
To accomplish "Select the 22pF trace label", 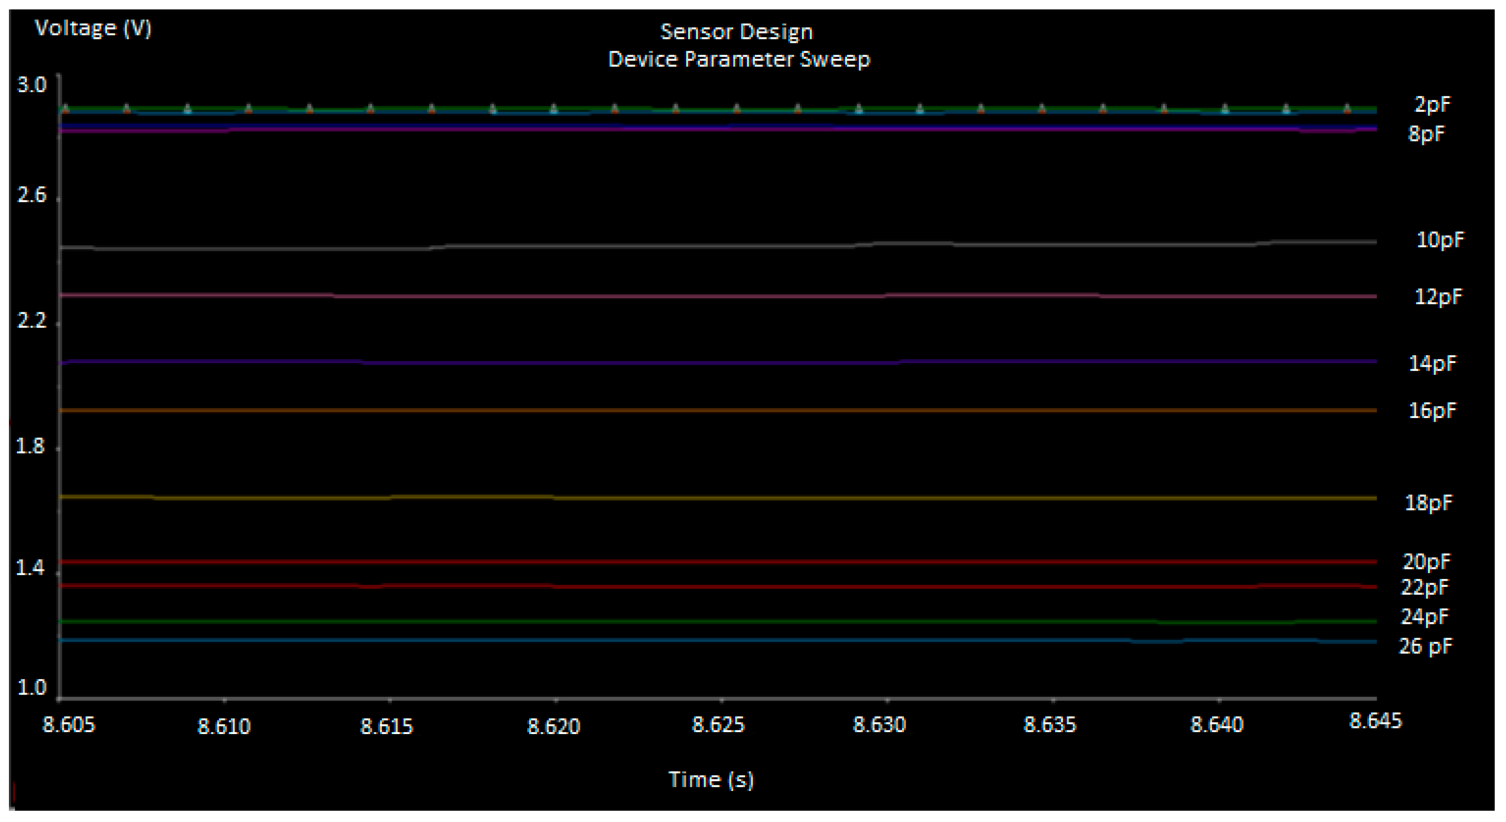I will click(x=1425, y=587).
